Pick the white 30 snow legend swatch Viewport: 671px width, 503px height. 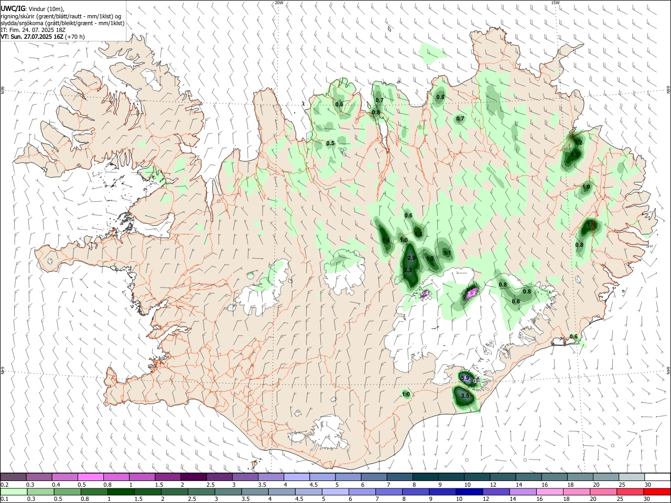[657, 477]
